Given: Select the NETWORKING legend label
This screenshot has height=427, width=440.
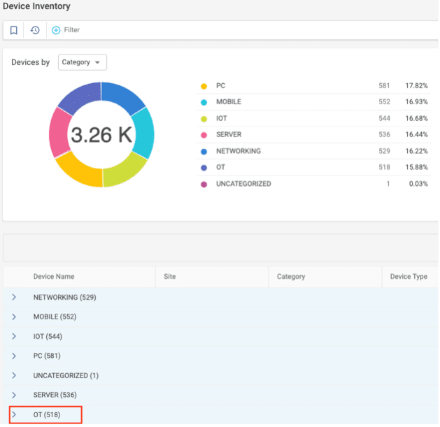Looking at the screenshot, I should (x=239, y=151).
